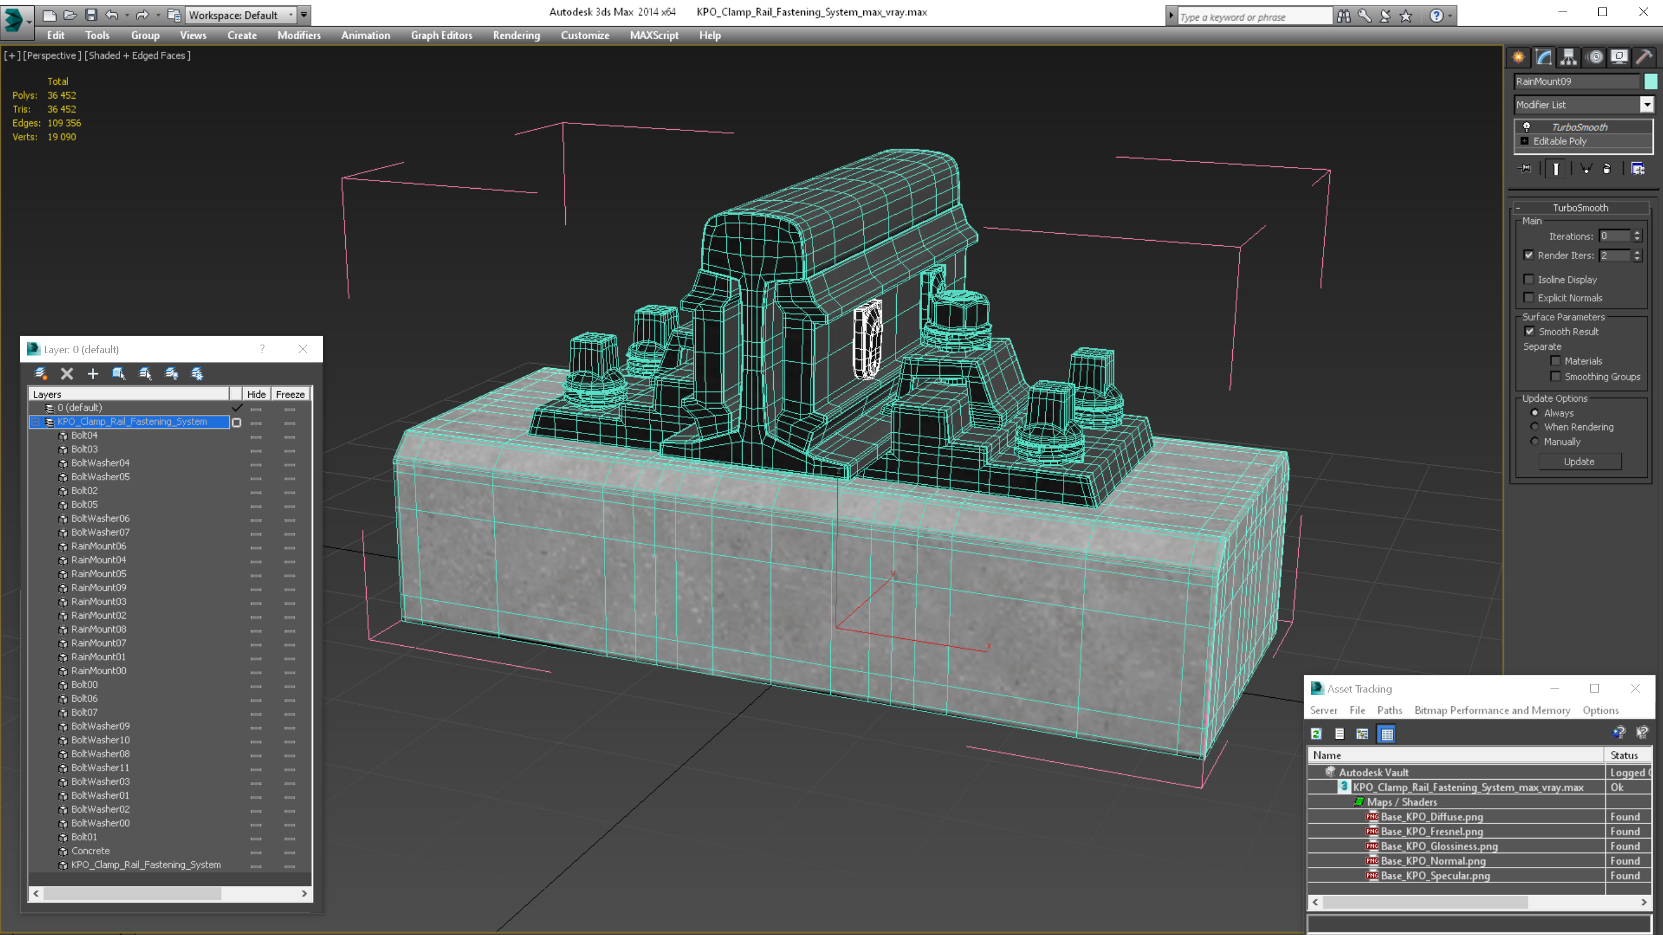Viewport: 1663px width, 935px height.
Task: Click Status column header in Asset Tracking
Action: click(x=1628, y=755)
